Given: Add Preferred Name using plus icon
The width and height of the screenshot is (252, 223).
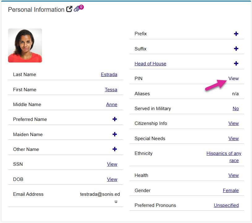Looking at the screenshot, I should (114, 119).
